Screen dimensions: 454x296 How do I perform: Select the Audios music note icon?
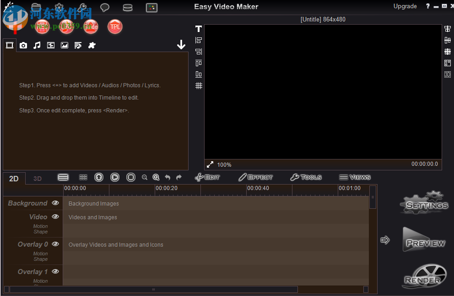37,45
